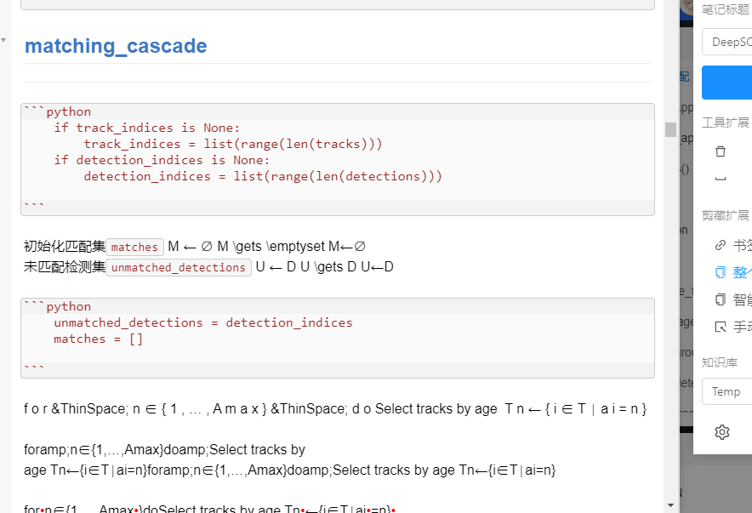Select the 书签 bookmark clipping icon

(x=721, y=245)
